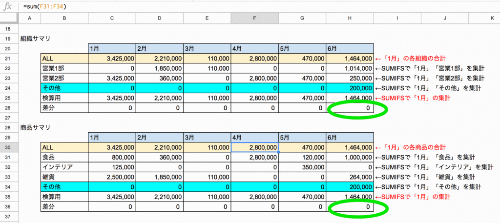500x223 pixels.
Task: Click 1月 header in 組織サマリ table
Action: coord(112,49)
